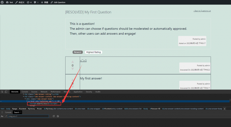231x127 pixels.
Task: Open the Application tab
Action: [78, 92]
